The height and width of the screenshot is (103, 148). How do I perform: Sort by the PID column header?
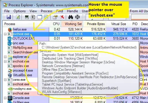point(134,24)
